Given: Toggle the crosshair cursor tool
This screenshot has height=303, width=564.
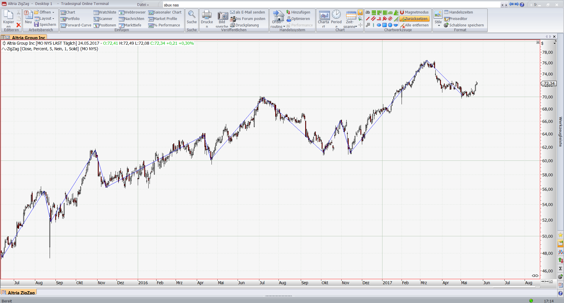Looking at the screenshot, I should (x=360, y=25).
